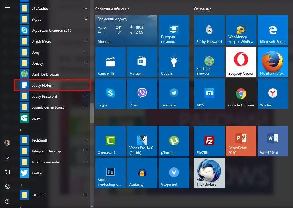
Task: Open File Explorer from Start sidebar
Action: 7,172
